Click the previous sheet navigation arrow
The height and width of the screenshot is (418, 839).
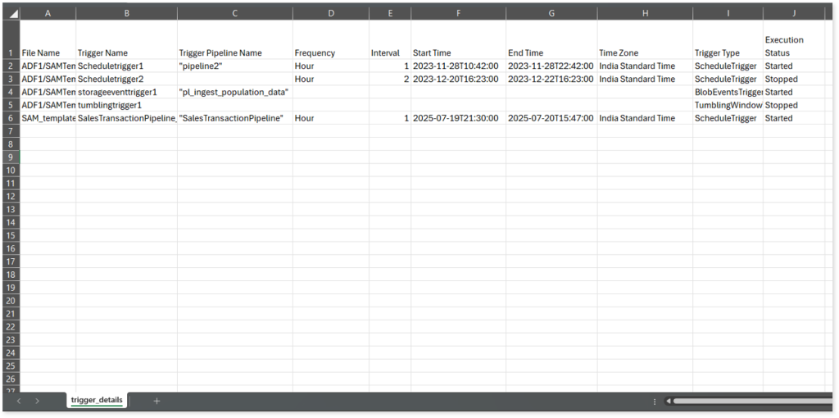coord(19,401)
